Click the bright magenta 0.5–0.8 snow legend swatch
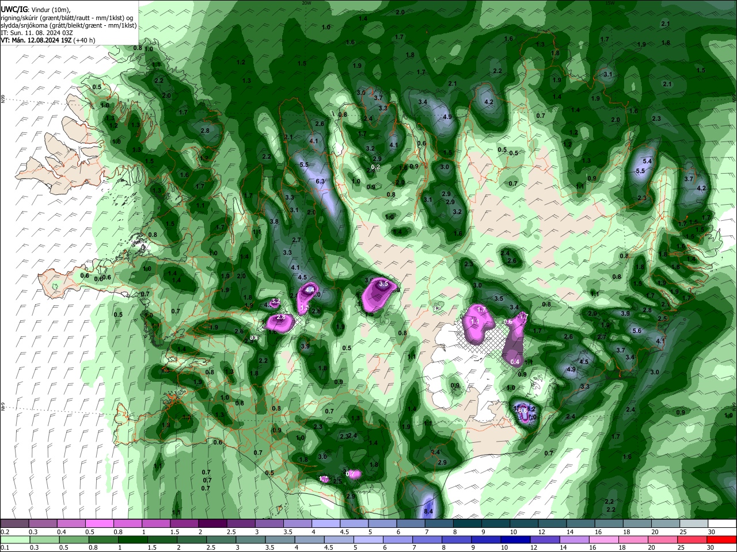This screenshot has width=737, height=552. (x=100, y=524)
